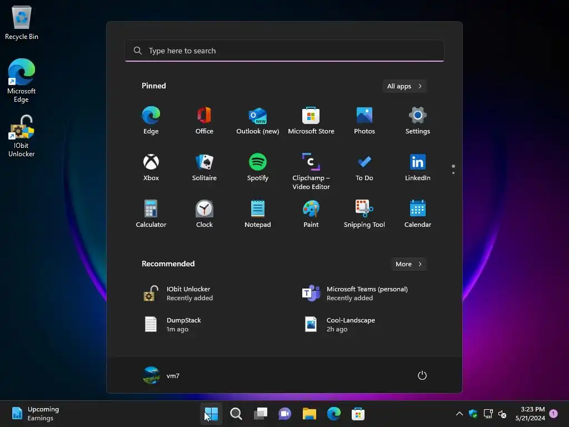Select Recycle Bin on desktop
Screen dimensions: 569x427
point(22,22)
